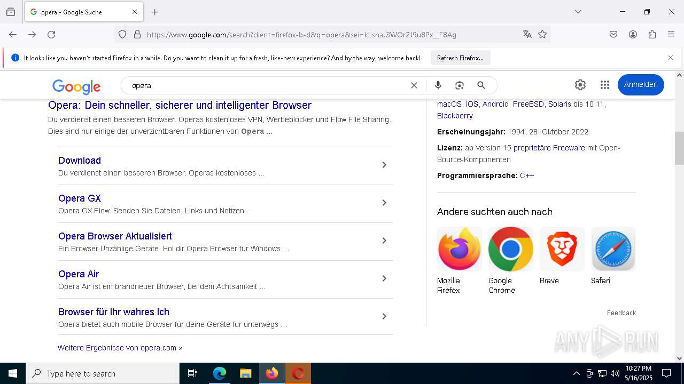Click the macOS link in knowledge panel
The width and height of the screenshot is (684, 384).
[x=449, y=104]
